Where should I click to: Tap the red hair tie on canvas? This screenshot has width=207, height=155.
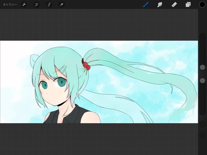pos(86,66)
